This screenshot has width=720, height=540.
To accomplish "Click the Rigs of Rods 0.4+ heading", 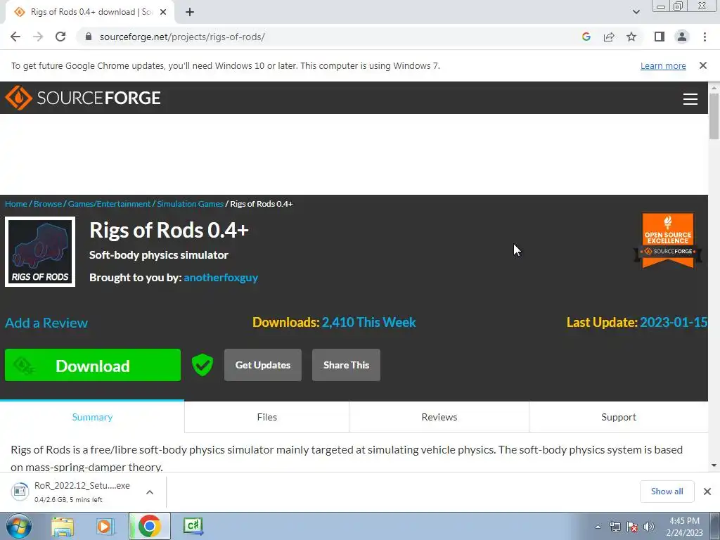I will pyautogui.click(x=169, y=230).
